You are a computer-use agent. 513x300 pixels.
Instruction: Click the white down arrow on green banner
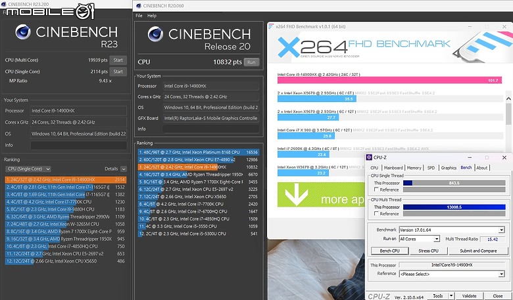point(296,194)
